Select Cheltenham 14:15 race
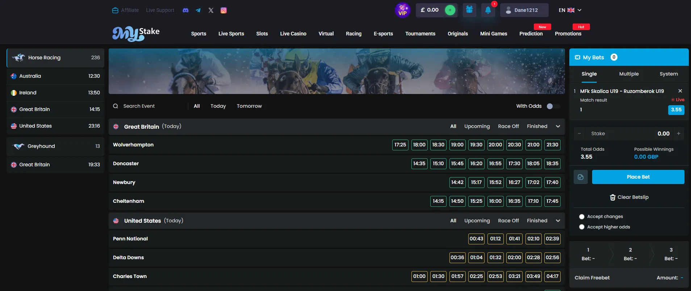This screenshot has height=291, width=691. 438,201
